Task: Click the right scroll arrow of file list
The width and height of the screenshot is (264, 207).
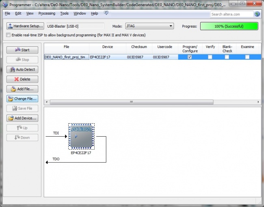Action: (x=258, y=102)
